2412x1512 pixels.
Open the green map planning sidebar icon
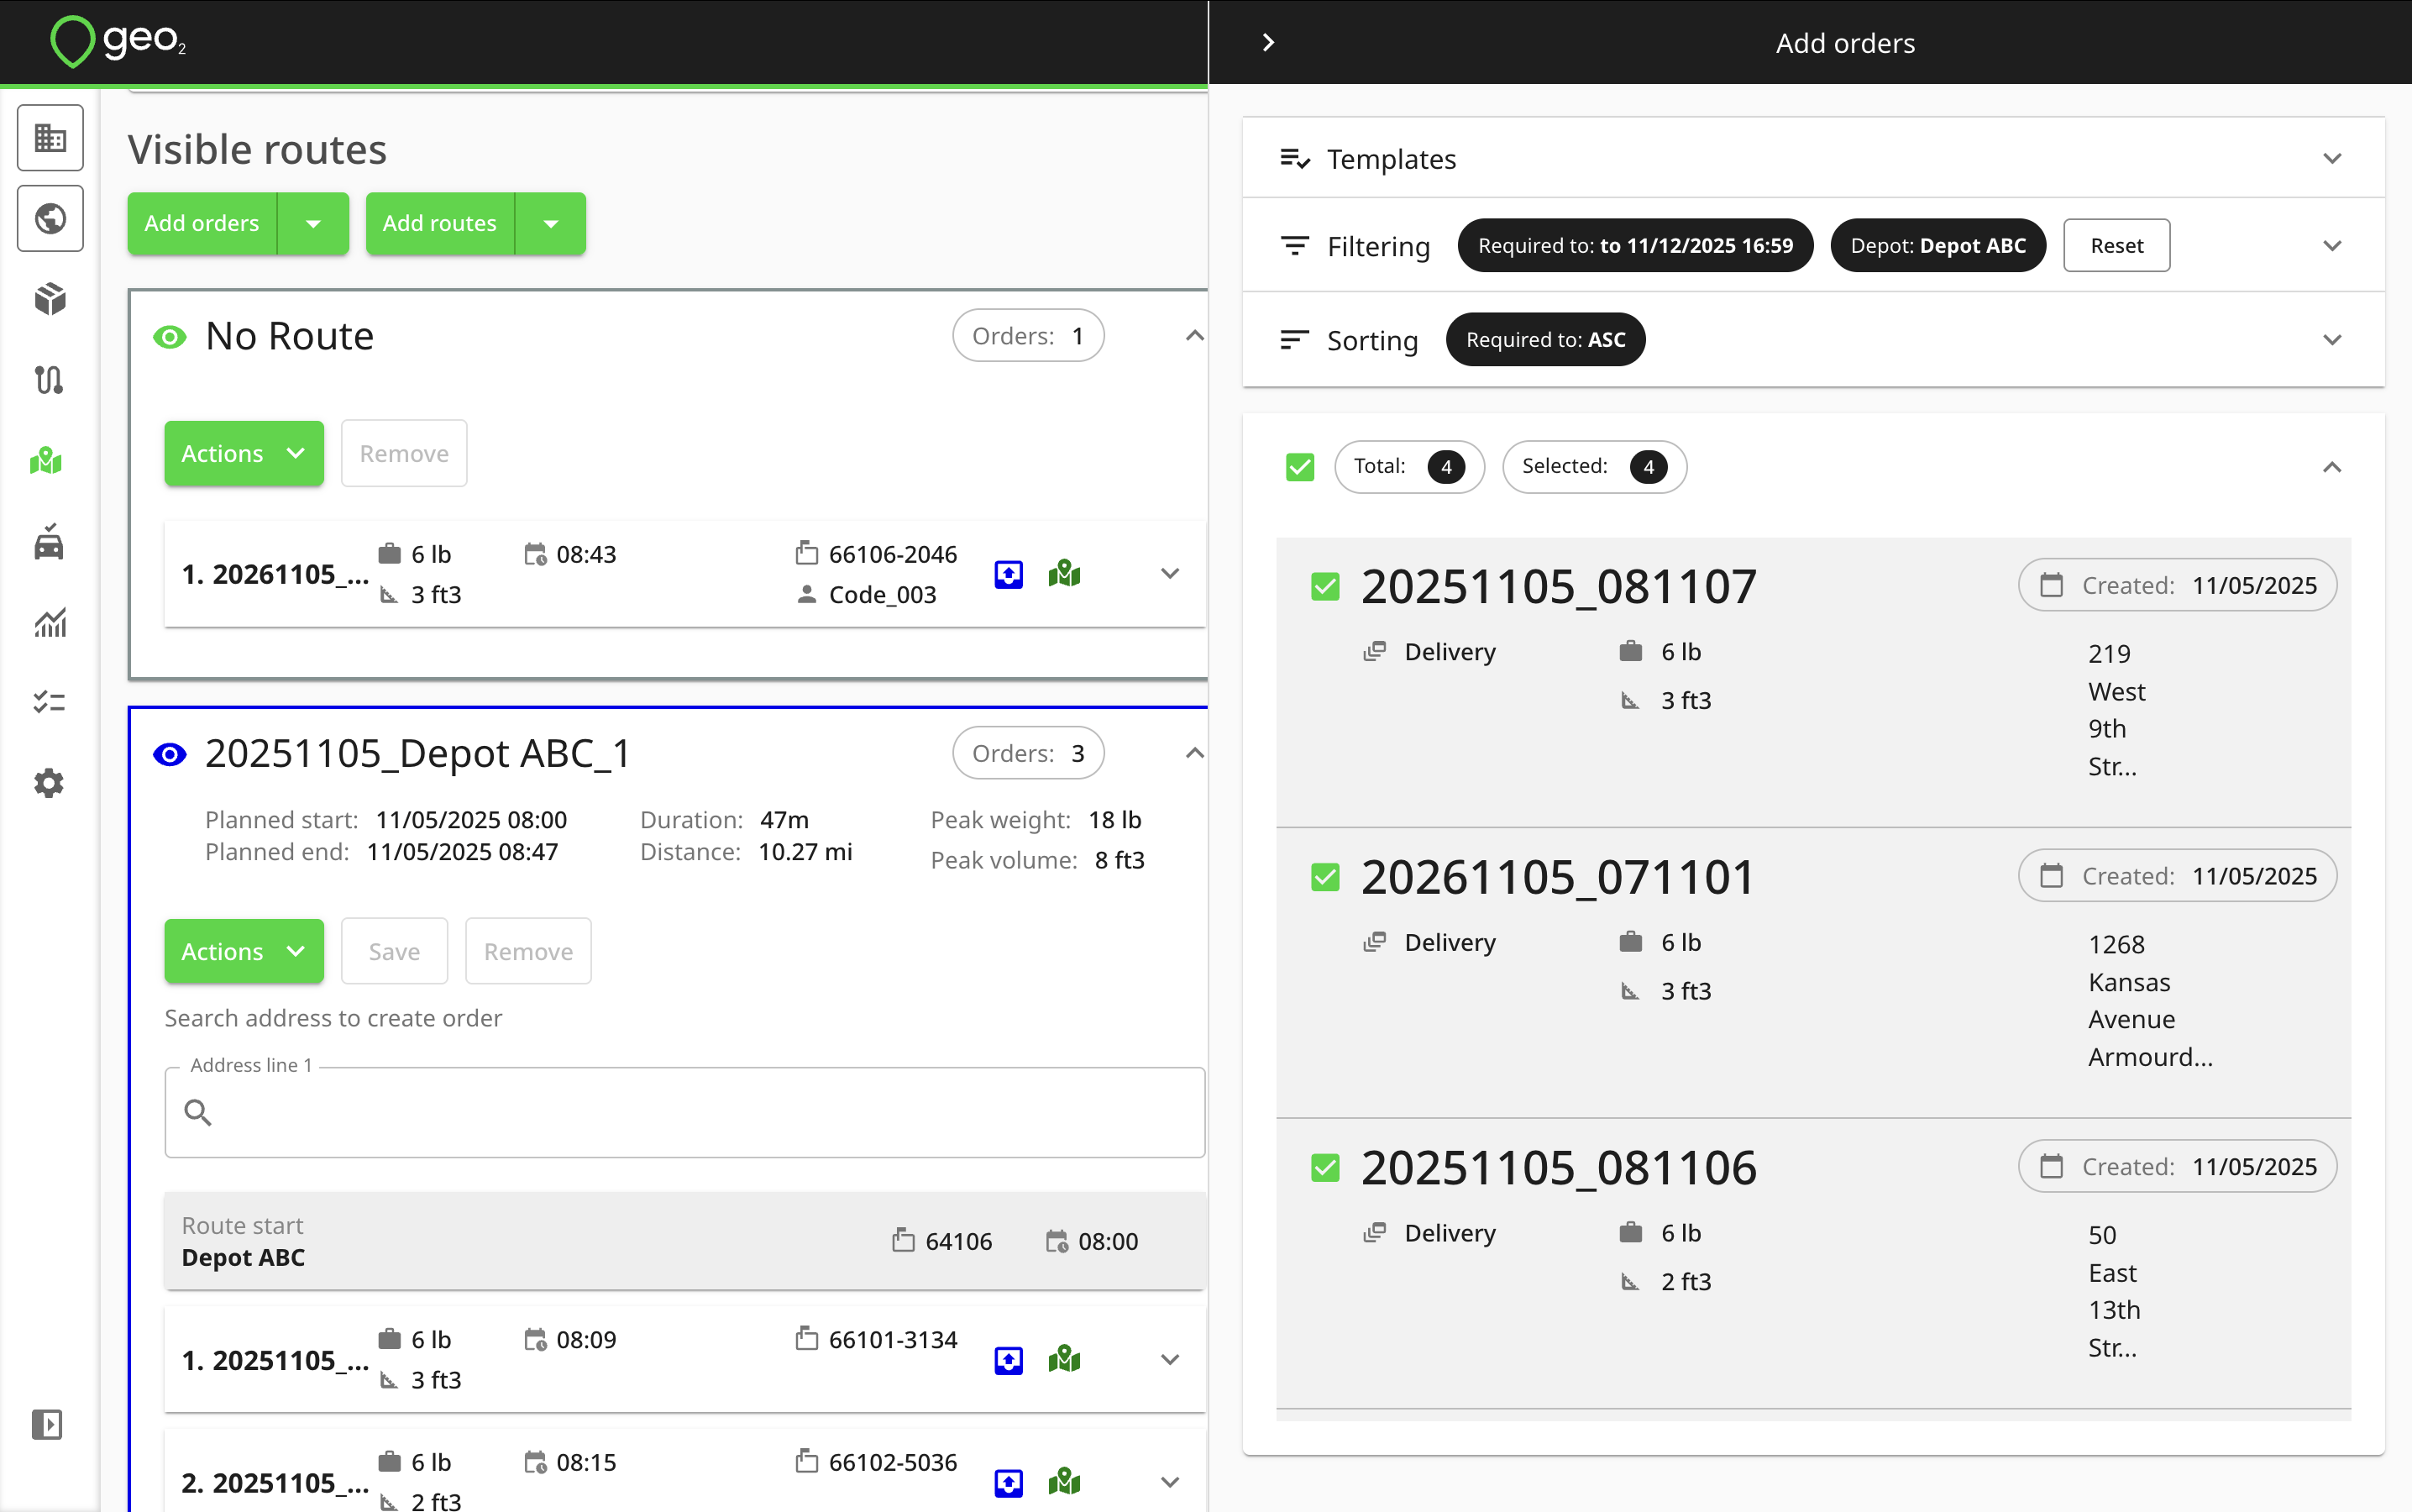[47, 461]
